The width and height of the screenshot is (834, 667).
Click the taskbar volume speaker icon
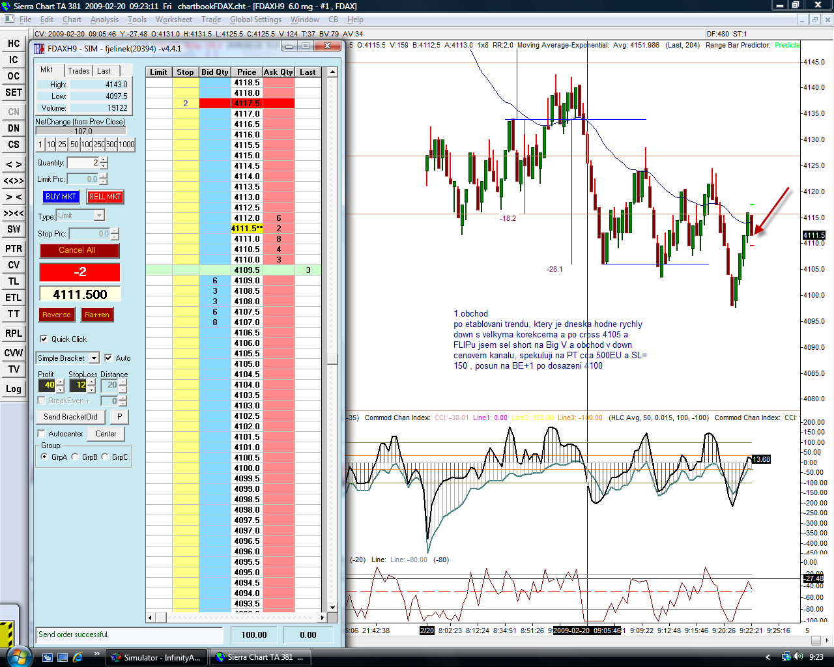pyautogui.click(x=799, y=657)
